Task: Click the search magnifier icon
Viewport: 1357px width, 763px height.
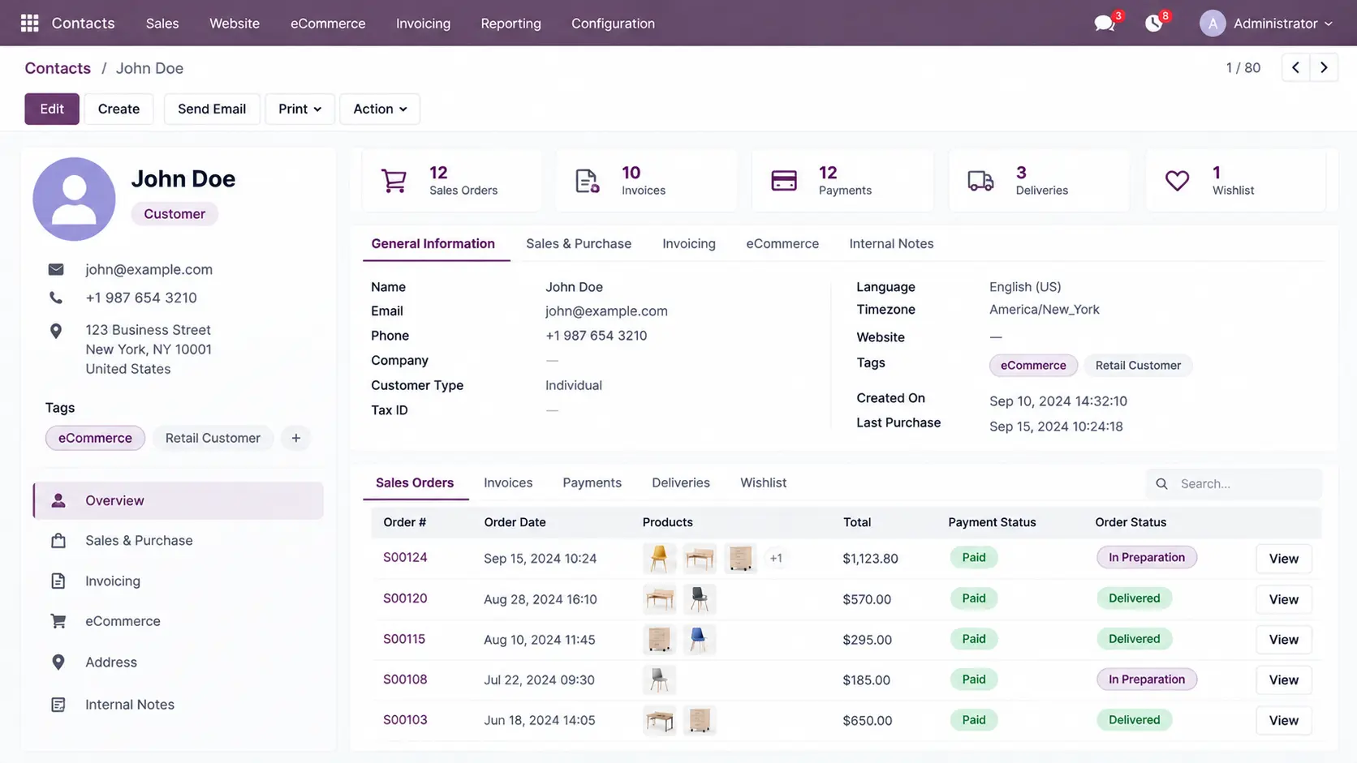Action: pyautogui.click(x=1161, y=484)
